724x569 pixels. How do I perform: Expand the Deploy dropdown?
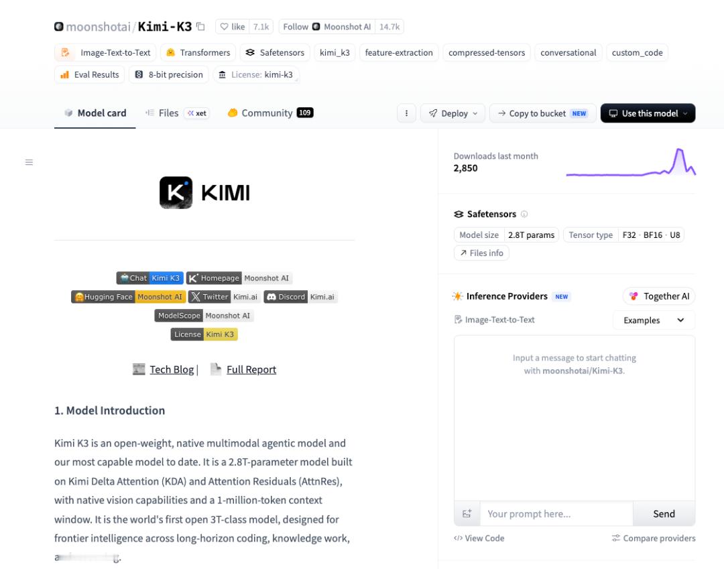452,113
